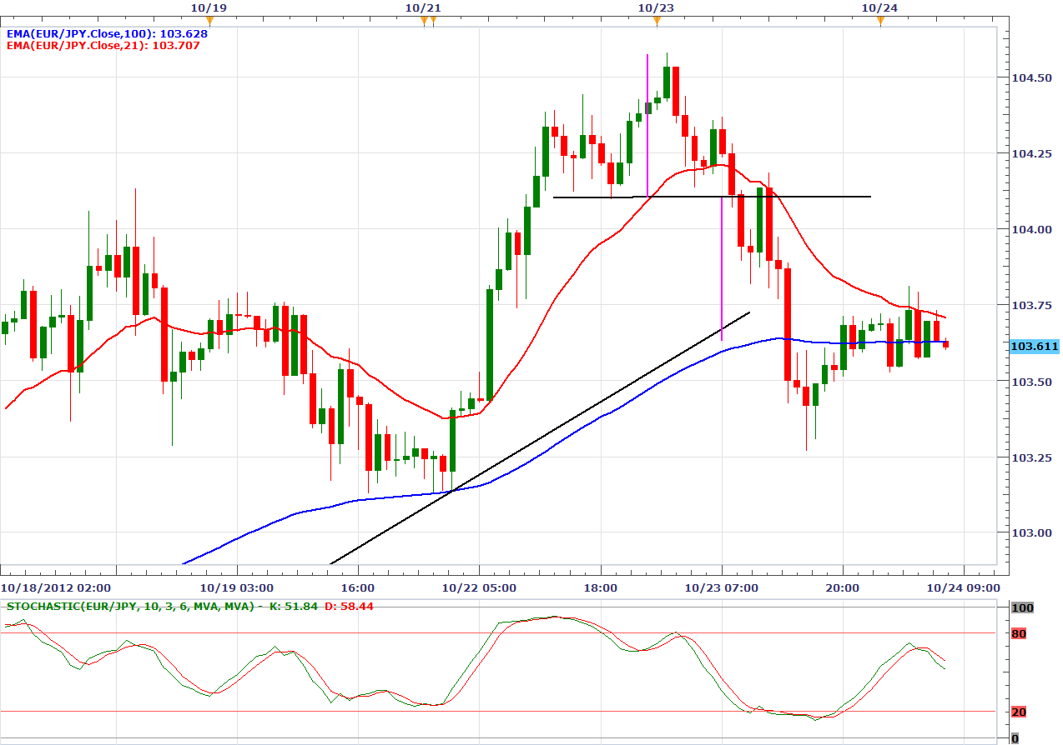
Task: Select the red EMA 21 legend label
Action: (x=103, y=46)
